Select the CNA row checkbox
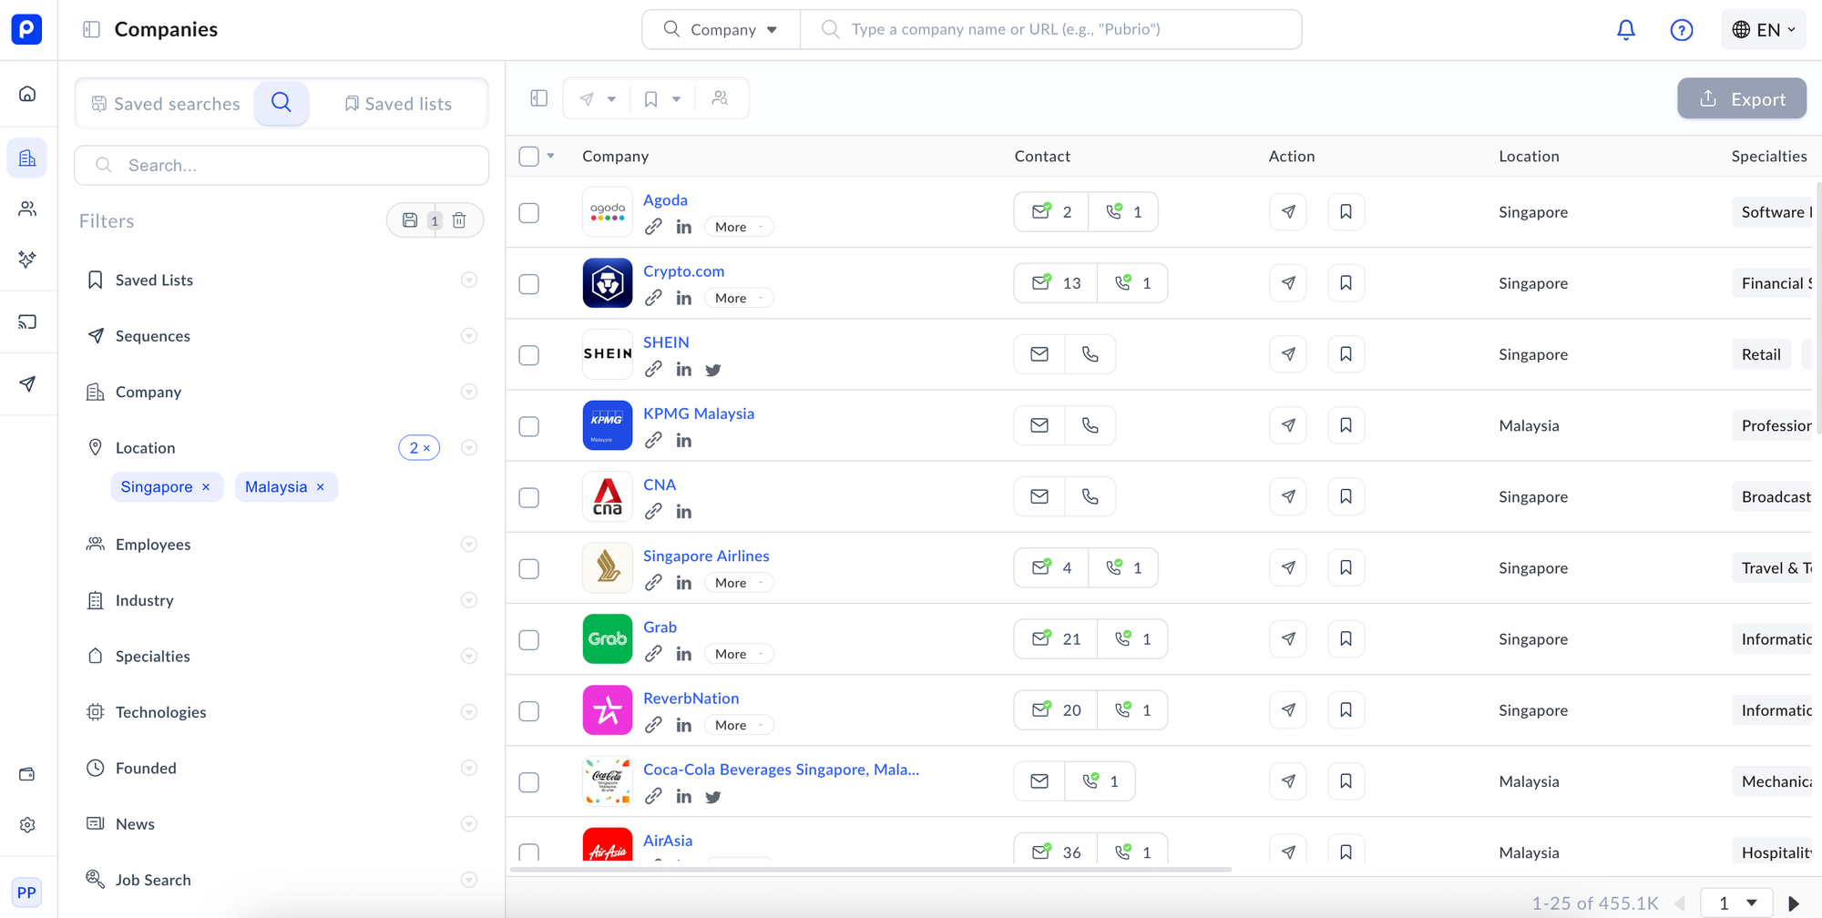 click(x=529, y=497)
